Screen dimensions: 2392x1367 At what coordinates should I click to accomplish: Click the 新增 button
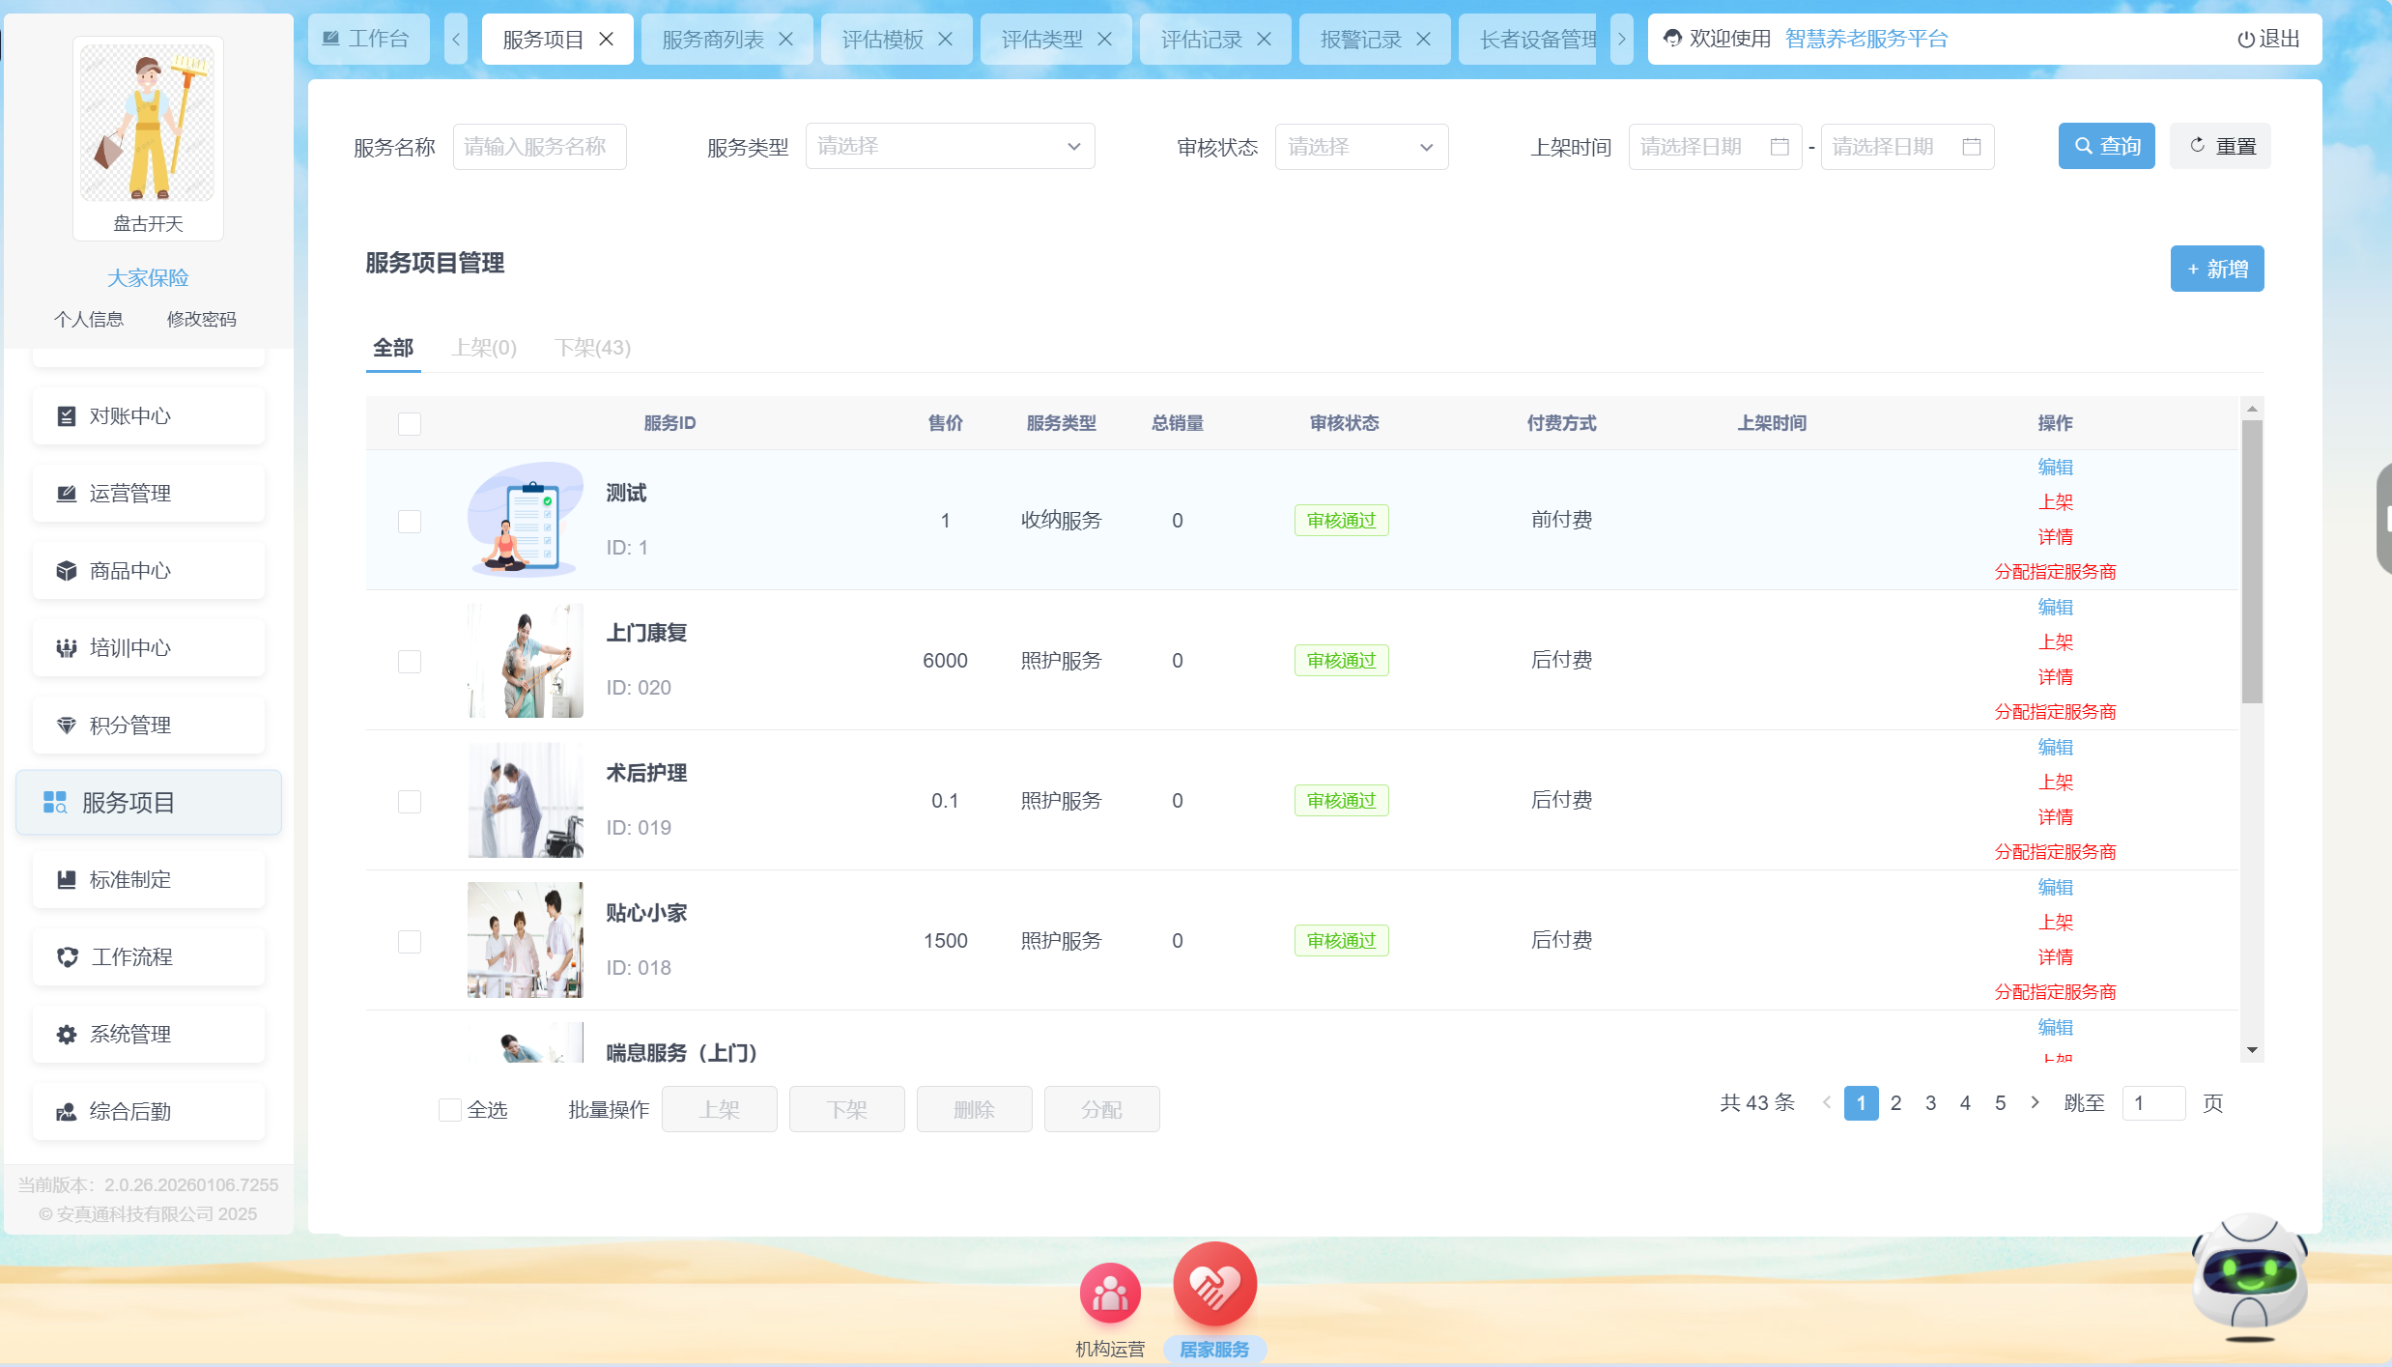(2216, 270)
